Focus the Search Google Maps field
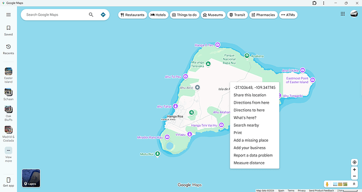This screenshot has height=192, width=362. 56,15
